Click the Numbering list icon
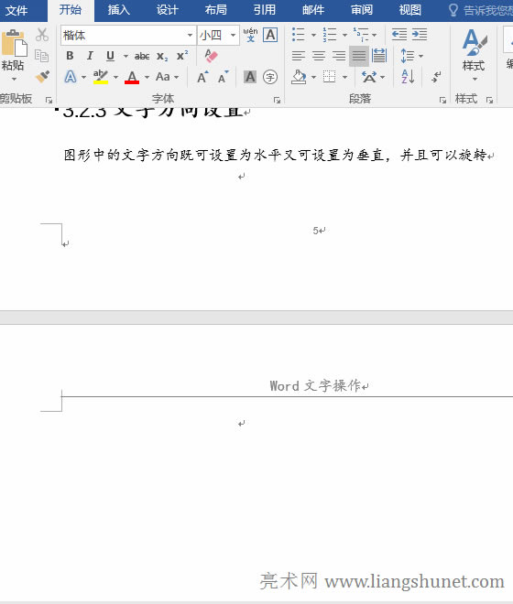This screenshot has height=604, width=513. click(x=330, y=35)
